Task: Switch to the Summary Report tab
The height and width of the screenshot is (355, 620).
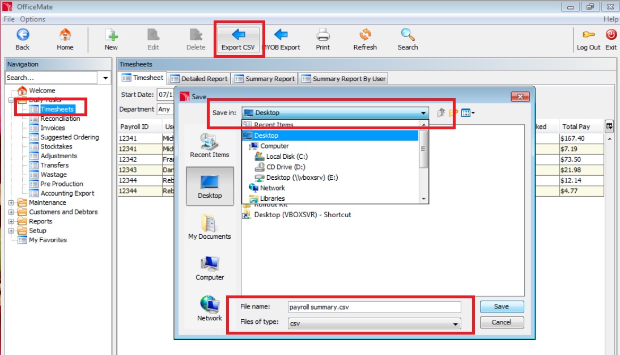Action: [265, 79]
